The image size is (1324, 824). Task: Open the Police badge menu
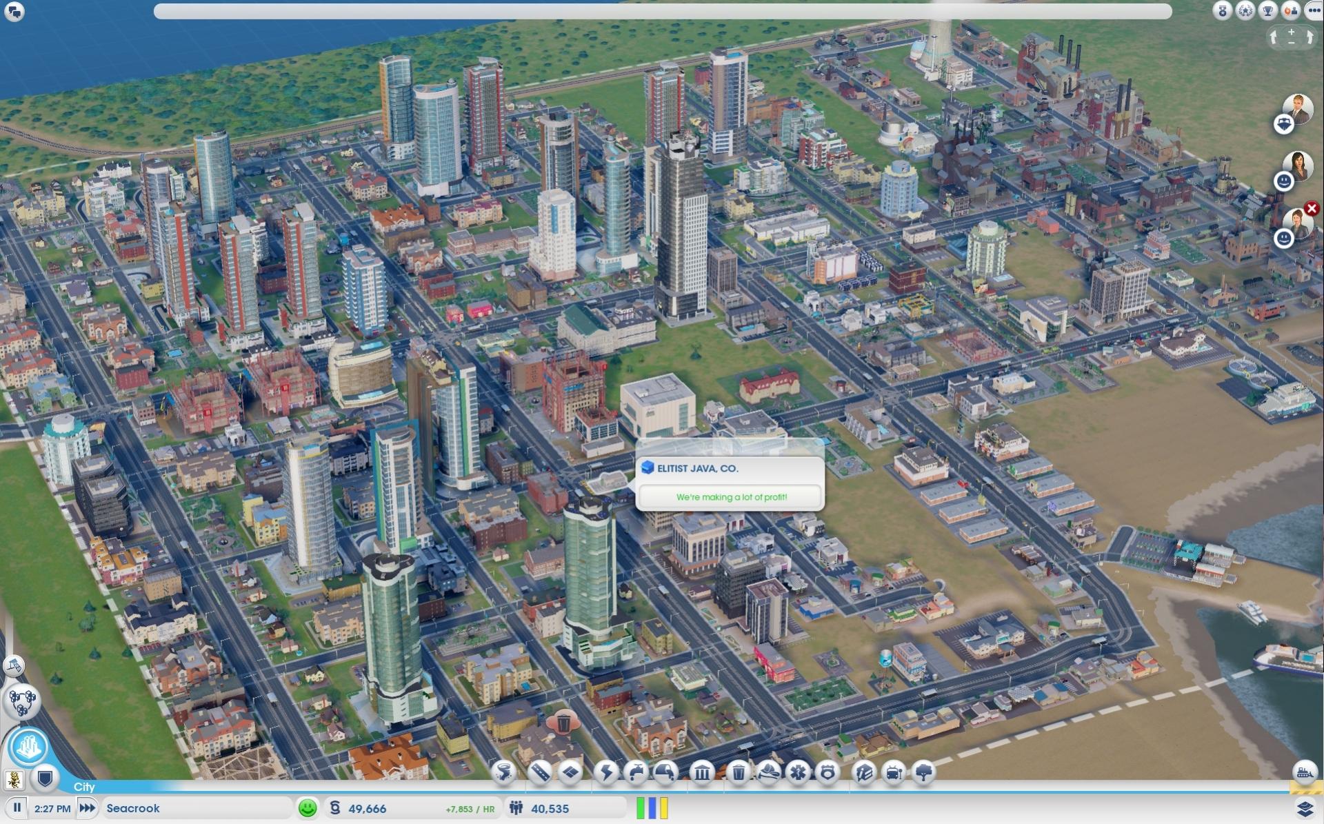pyautogui.click(x=827, y=772)
